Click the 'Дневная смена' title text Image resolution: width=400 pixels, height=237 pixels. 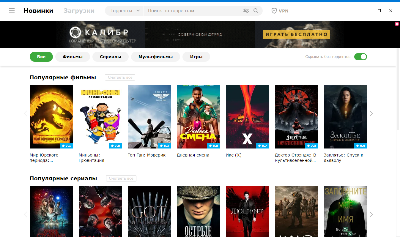(x=193, y=155)
